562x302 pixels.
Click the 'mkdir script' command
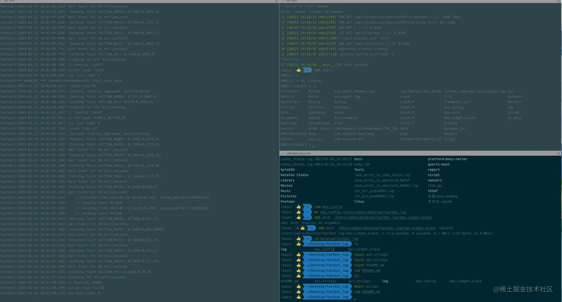pyautogui.click(x=366, y=286)
